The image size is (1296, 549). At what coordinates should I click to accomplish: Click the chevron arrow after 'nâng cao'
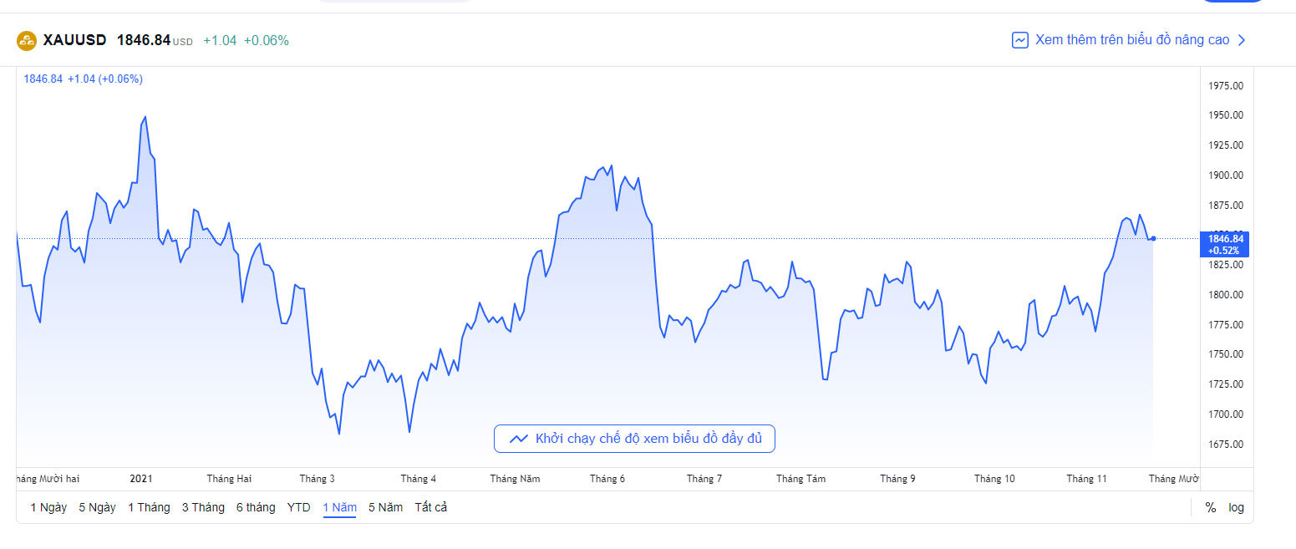[1242, 40]
